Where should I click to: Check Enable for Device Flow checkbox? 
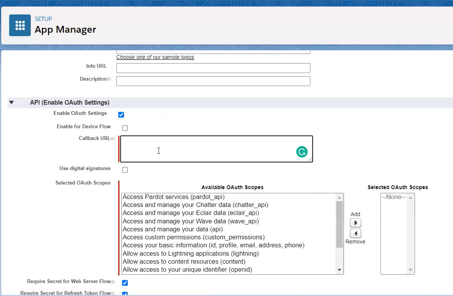[125, 128]
